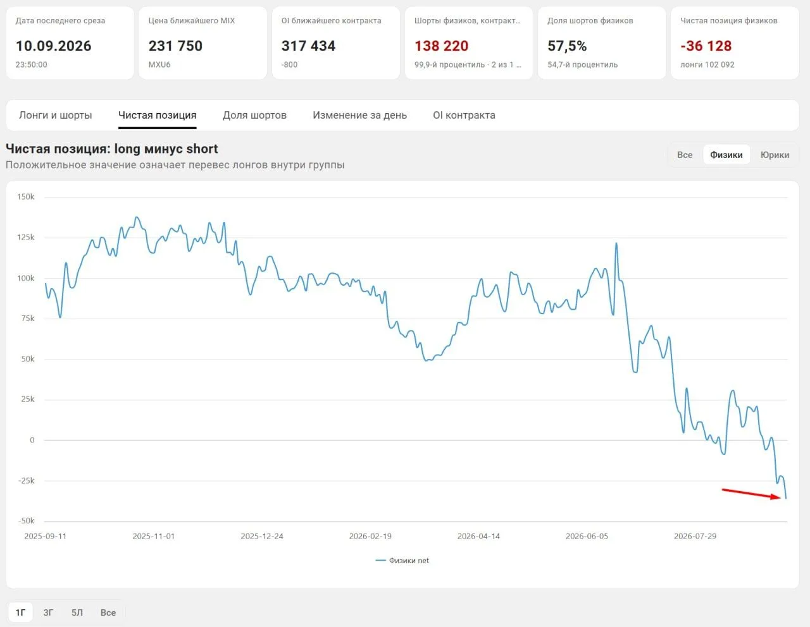Click the timestamp 23:50:00
This screenshot has height=627, width=810.
[x=32, y=64]
